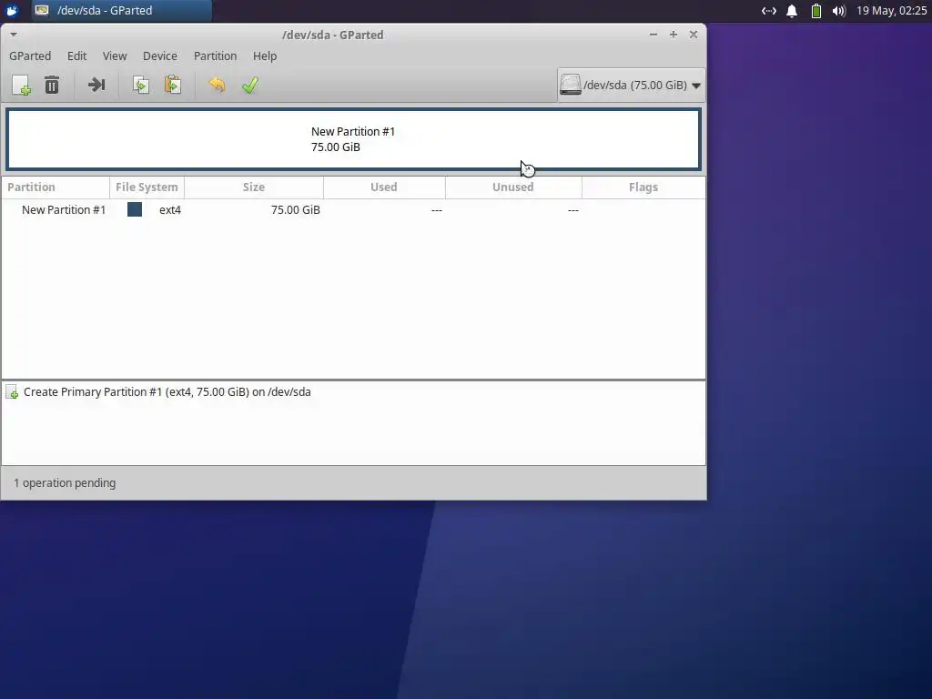Image resolution: width=932 pixels, height=699 pixels.
Task: Click the clock showing 19 May, 02:25
Action: [891, 11]
